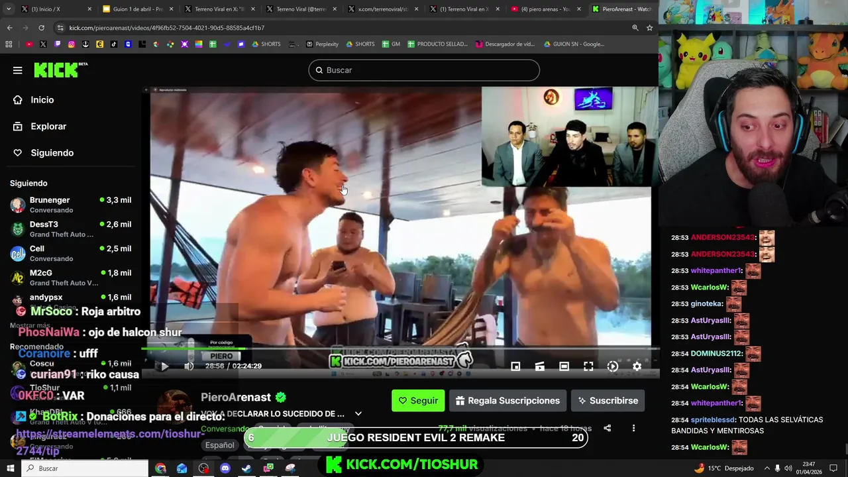Open the Twitch bookmark icon
This screenshot has height=477, width=848.
[58, 44]
